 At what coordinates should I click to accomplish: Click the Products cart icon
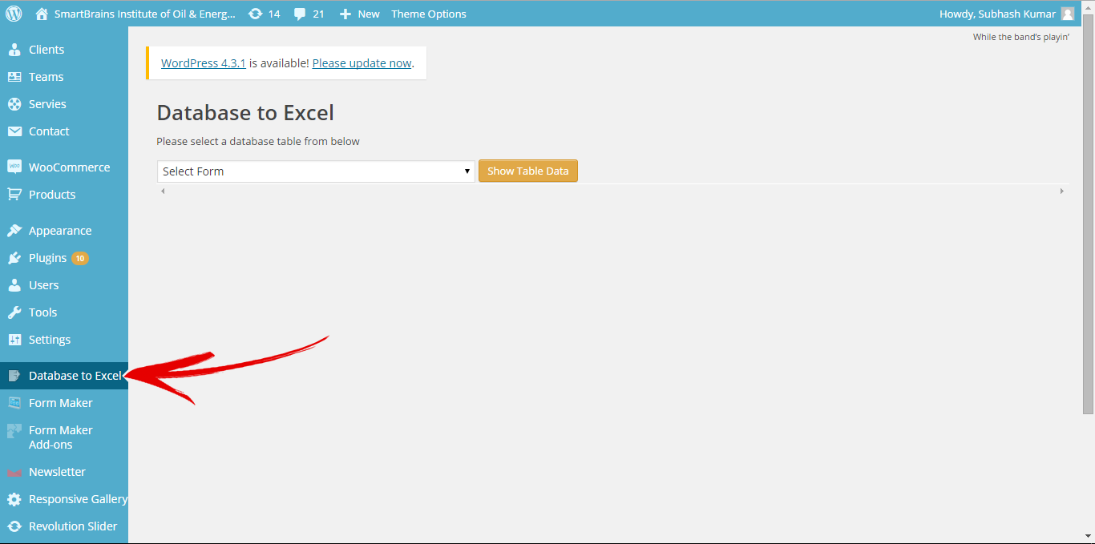[x=14, y=195]
